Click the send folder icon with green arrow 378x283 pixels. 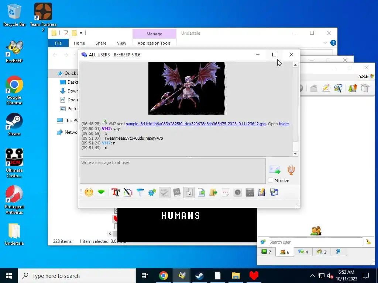[213, 192]
